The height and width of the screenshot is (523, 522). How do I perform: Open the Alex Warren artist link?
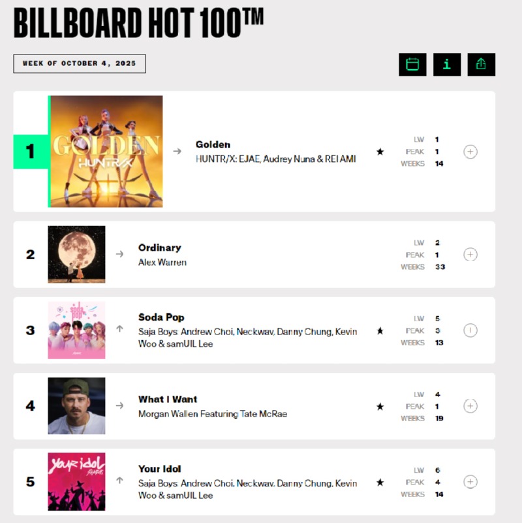(162, 262)
